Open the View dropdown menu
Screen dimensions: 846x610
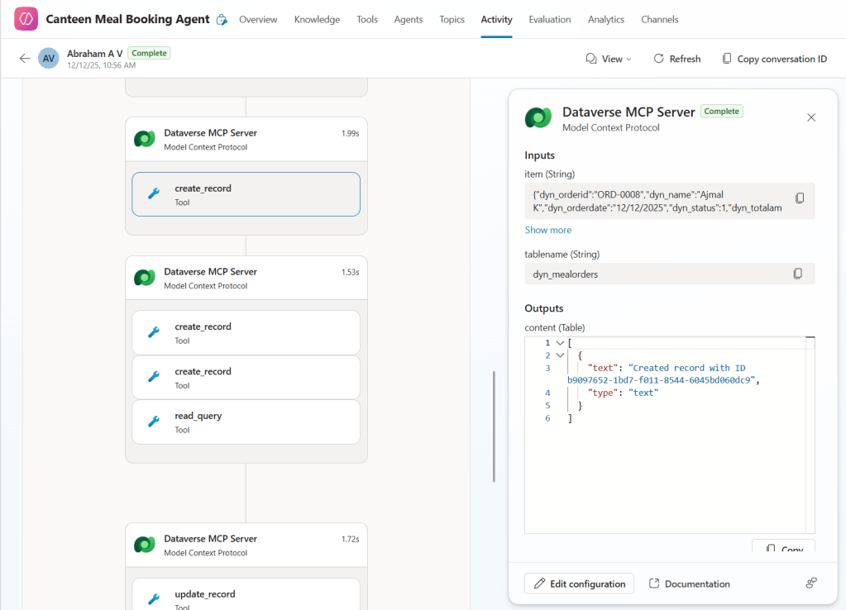pos(609,59)
